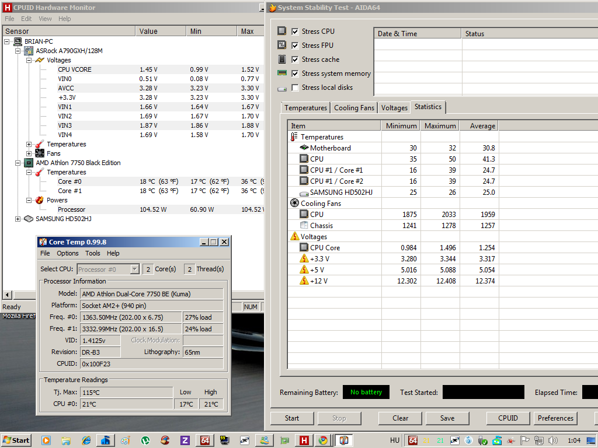The image size is (598, 448).
Task: Click the ASRock motherboard icon in HWMonitor
Action: point(29,51)
